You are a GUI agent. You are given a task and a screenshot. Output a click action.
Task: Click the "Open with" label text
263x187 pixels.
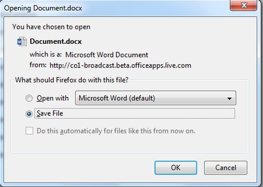point(53,98)
